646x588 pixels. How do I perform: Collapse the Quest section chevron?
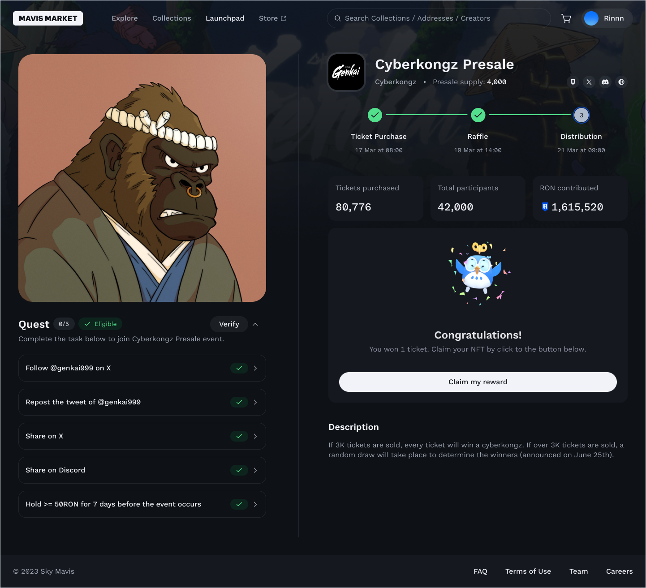(255, 324)
